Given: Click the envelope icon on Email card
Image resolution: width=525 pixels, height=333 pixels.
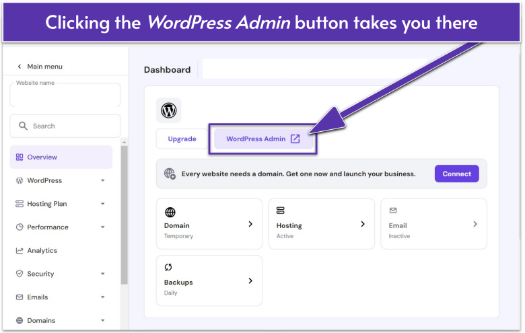Looking at the screenshot, I should (393, 211).
